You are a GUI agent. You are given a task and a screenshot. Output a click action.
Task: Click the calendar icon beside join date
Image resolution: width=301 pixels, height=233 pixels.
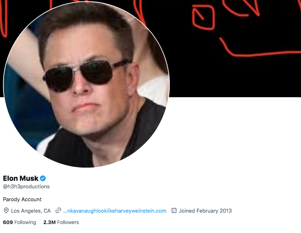(x=174, y=210)
